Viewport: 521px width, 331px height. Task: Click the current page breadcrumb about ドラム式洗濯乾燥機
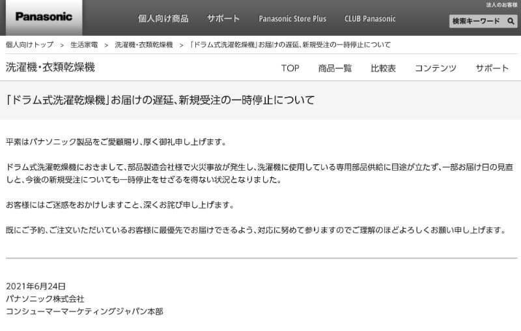pos(290,44)
